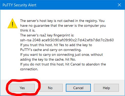Click the yellow warning triangle icon
Screen dimensions: 125x96
pos(12,23)
